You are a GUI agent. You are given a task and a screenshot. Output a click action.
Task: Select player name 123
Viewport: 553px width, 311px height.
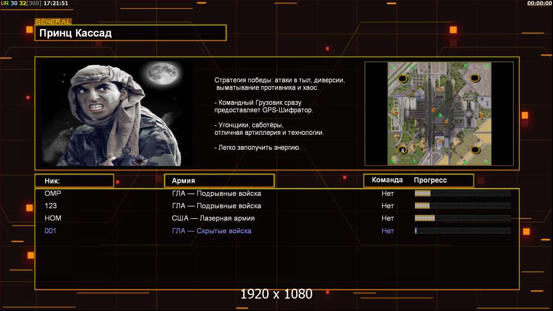(x=50, y=206)
